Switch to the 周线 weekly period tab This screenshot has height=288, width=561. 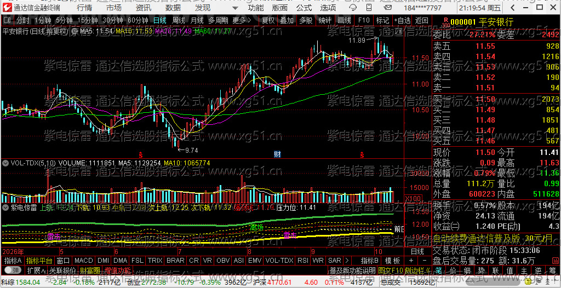[x=179, y=20]
